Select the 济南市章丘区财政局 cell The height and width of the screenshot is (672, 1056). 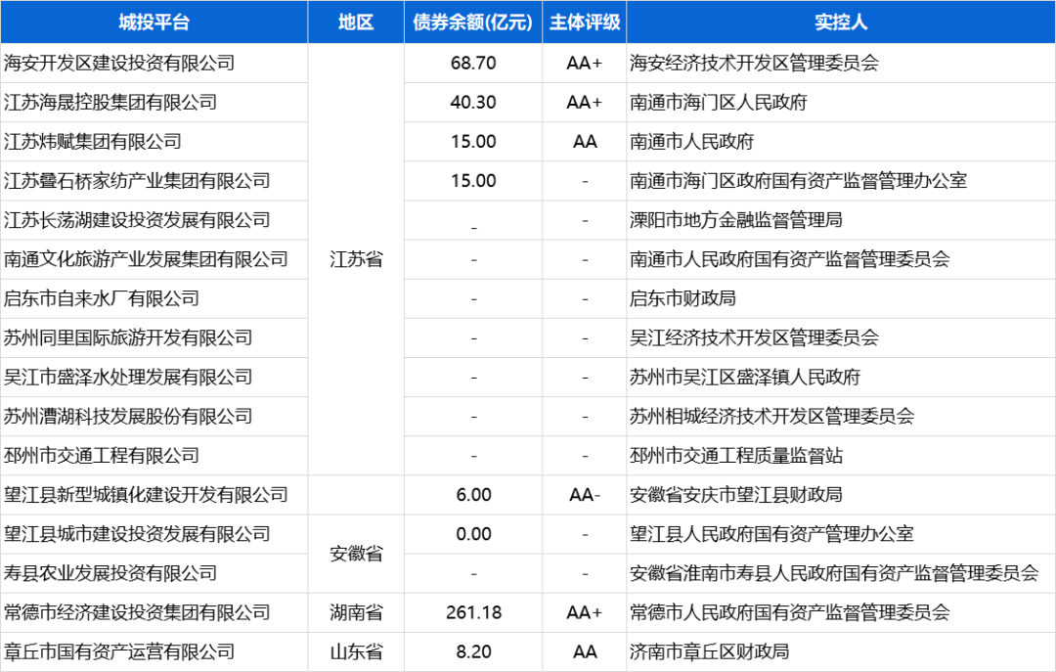pyautogui.click(x=709, y=651)
